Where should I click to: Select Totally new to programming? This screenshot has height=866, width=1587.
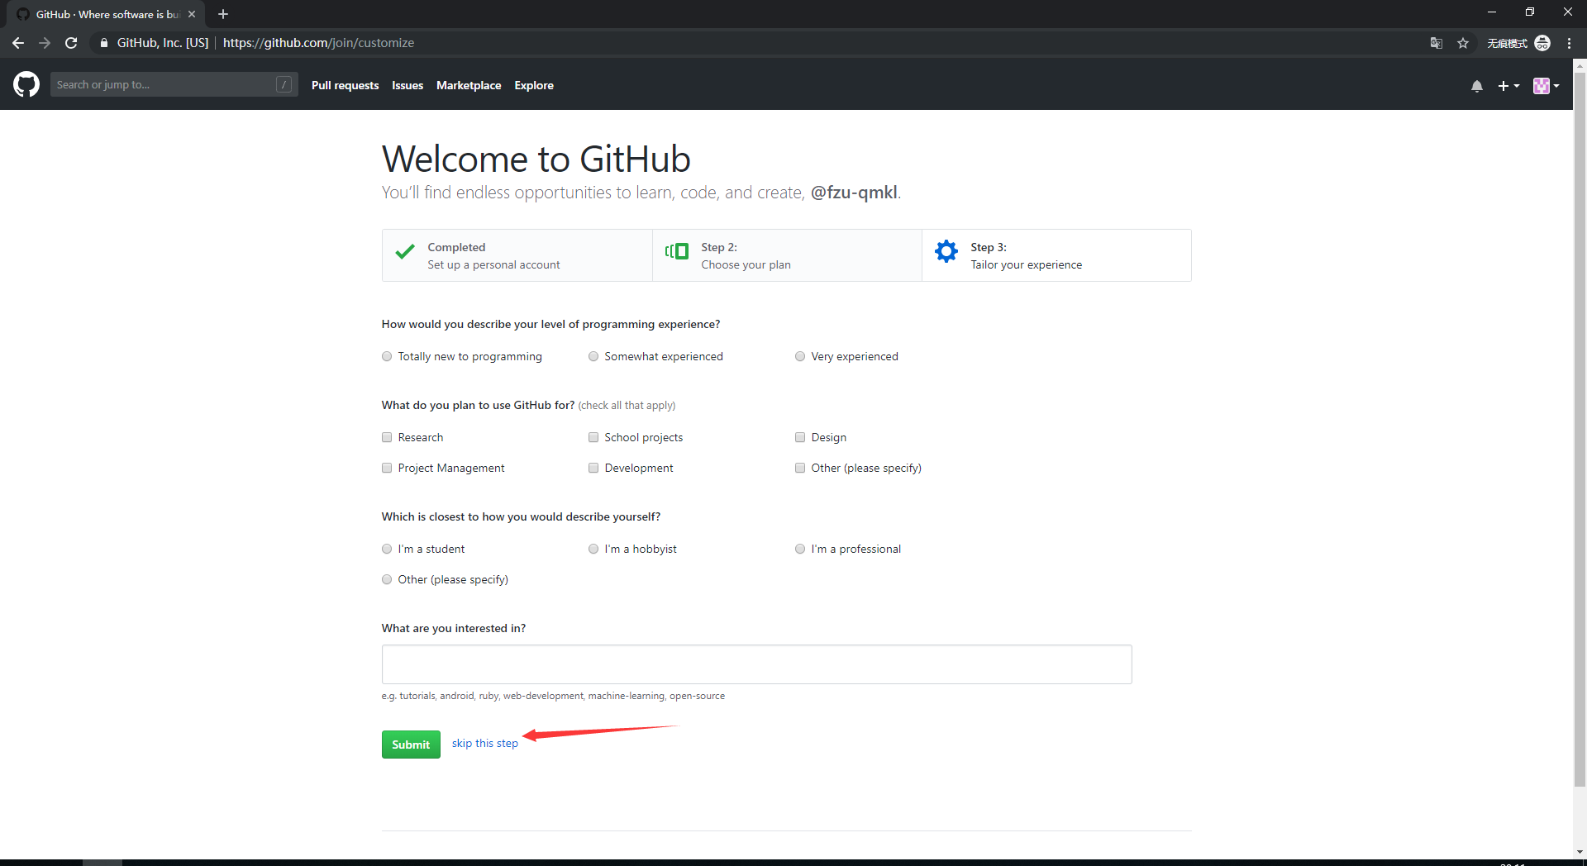point(387,356)
